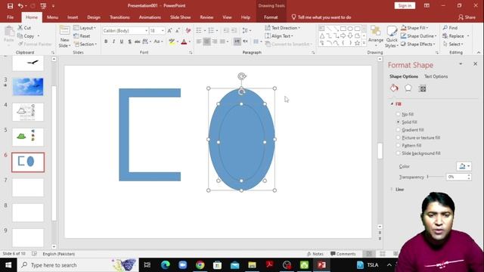
Task: Toggle italic formatting
Action: pos(113,42)
